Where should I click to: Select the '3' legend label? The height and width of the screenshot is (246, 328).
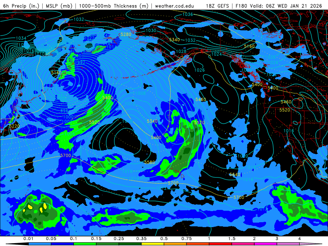pos(277,239)
